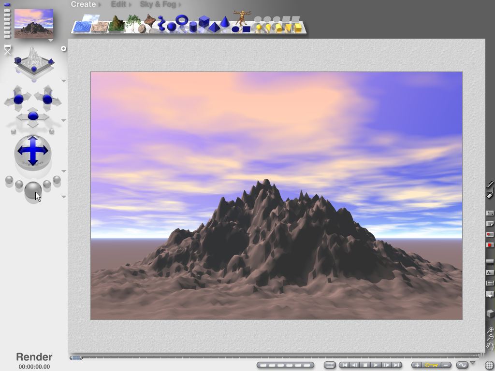Toggle the right small sphere under camera crosses
The height and width of the screenshot is (371, 495).
(x=52, y=131)
